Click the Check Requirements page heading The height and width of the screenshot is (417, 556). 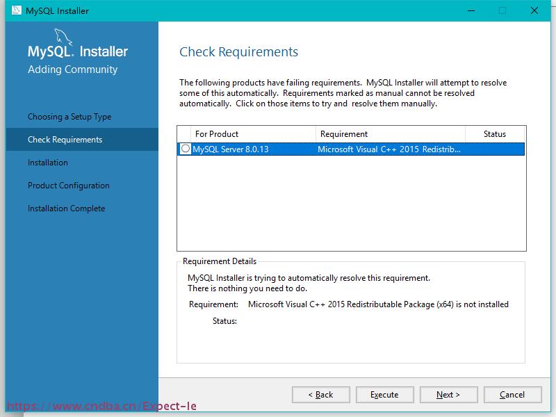click(x=238, y=52)
